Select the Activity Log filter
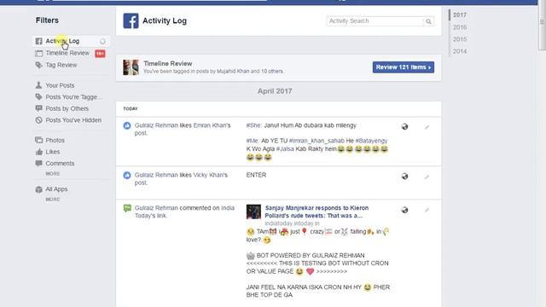 point(71,41)
